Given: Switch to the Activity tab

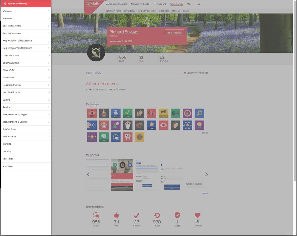Looking at the screenshot, I should click(x=98, y=73).
